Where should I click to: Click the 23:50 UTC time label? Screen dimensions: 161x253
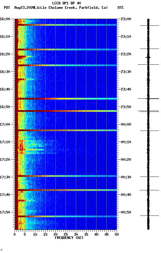pyautogui.click(x=126, y=107)
